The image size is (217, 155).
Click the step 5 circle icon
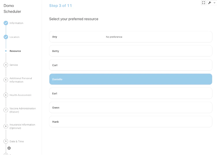pos(6,80)
